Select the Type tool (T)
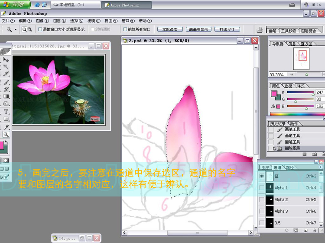 click(x=6, y=112)
